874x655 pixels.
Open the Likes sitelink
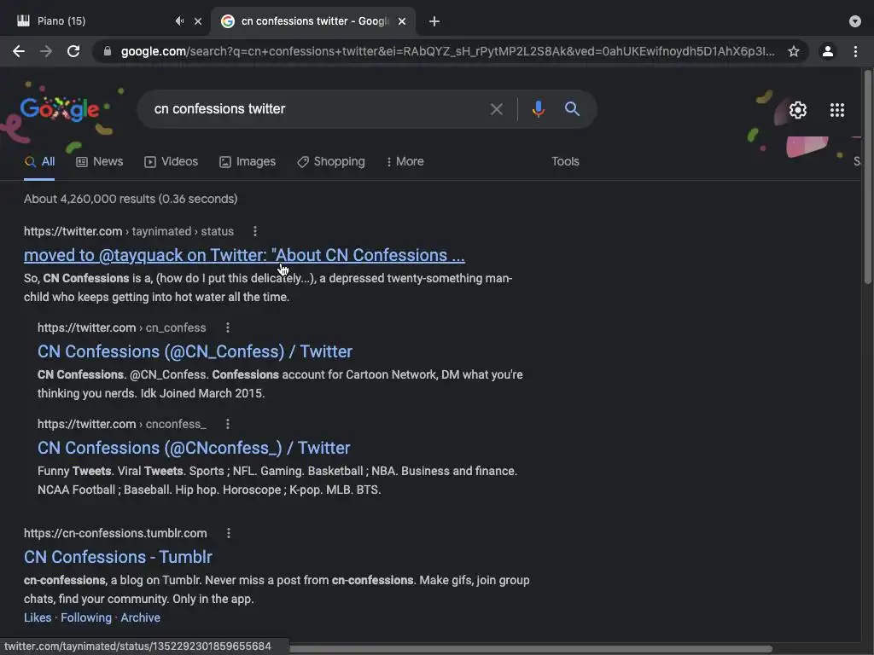(38, 617)
